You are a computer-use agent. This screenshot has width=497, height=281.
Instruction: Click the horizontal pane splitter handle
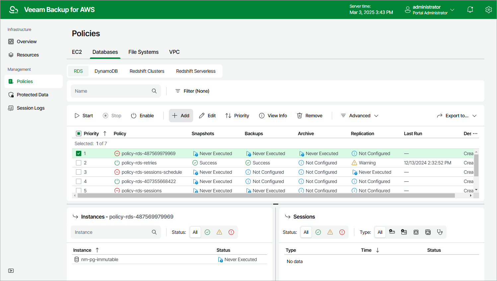(x=276, y=204)
